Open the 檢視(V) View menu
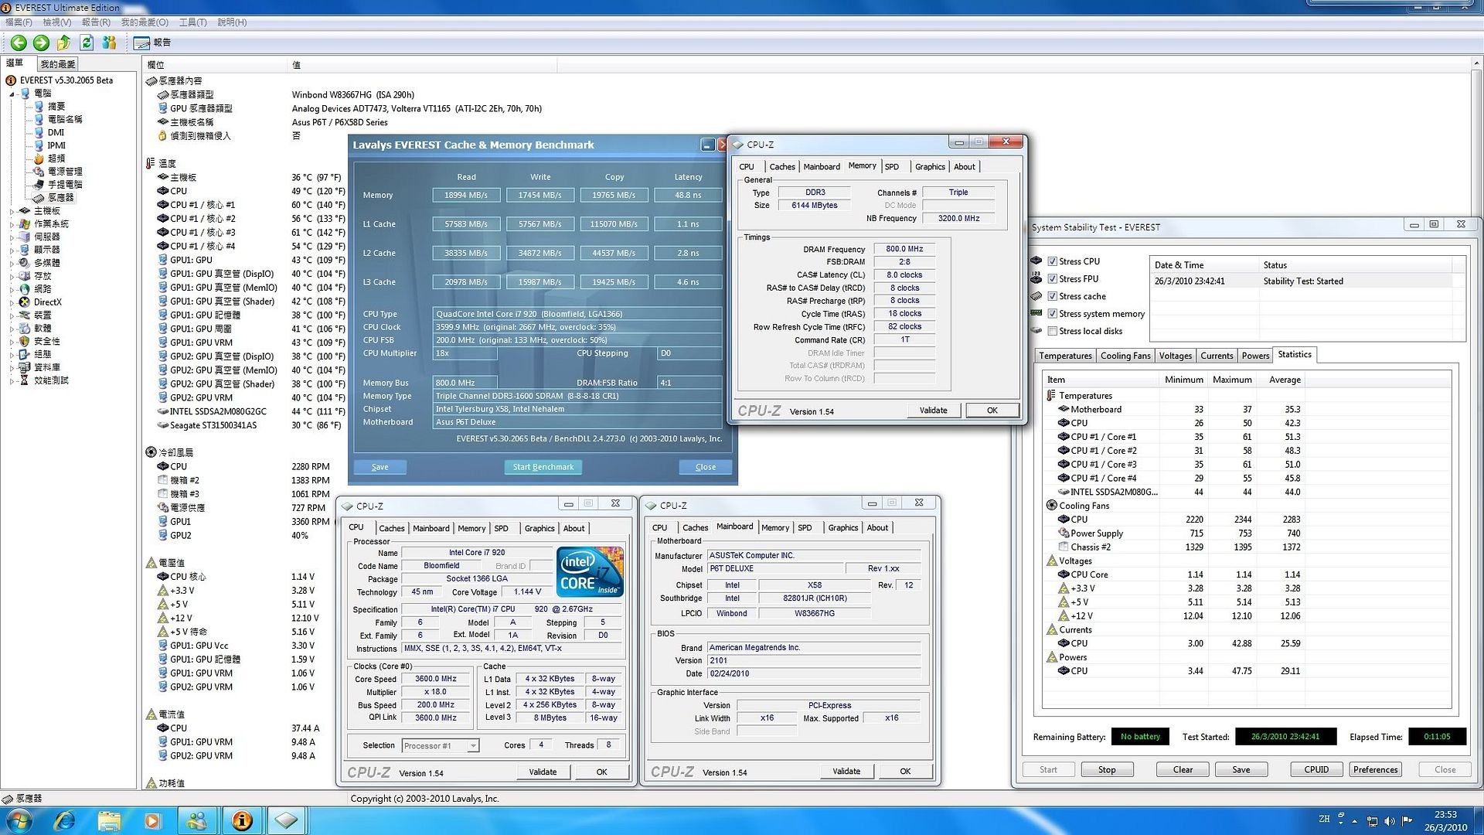1484x835 pixels. [x=56, y=22]
